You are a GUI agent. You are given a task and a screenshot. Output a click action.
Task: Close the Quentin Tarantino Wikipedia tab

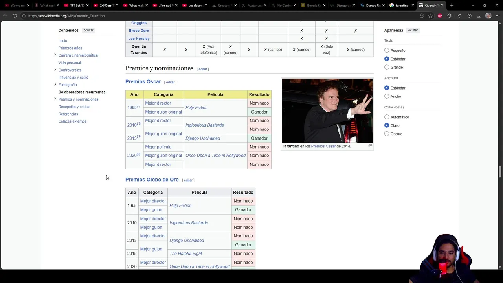click(x=442, y=6)
